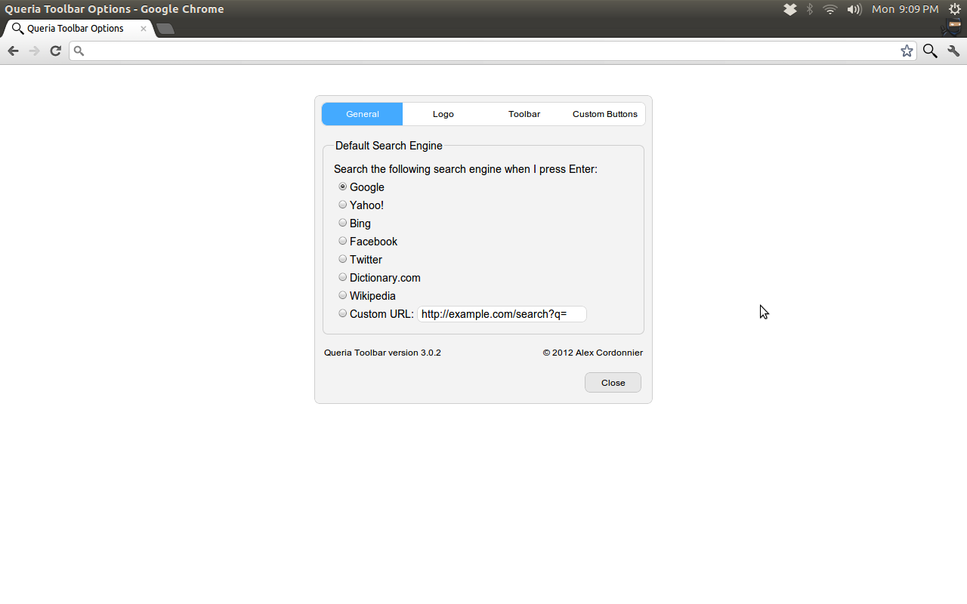This screenshot has width=967, height=604.
Task: Select the Google radio button
Action: (x=343, y=186)
